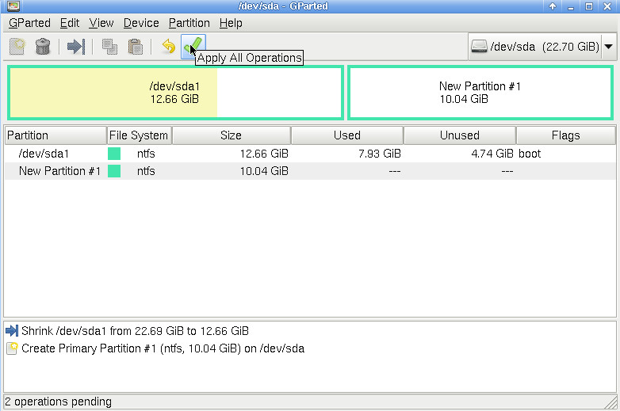
Task: Click the Resize/Move toolbar icon
Action: click(x=76, y=47)
